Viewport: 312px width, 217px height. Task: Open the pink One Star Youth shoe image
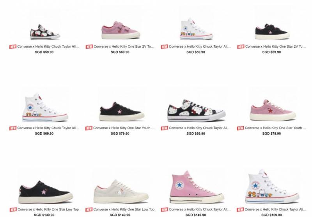point(273,110)
